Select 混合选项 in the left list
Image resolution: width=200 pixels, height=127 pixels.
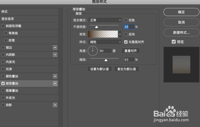tap(29, 19)
